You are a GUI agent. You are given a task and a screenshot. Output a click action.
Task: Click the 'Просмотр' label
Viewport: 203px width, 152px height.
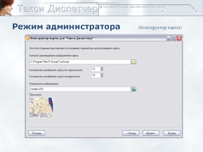(x=35, y=95)
